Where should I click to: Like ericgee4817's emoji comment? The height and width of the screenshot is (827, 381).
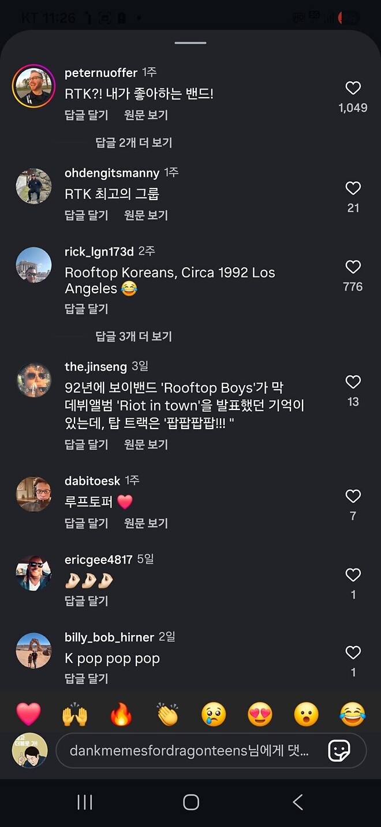353,575
